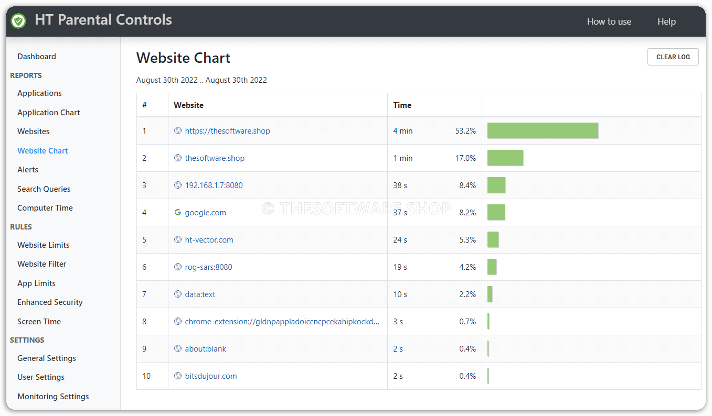712x416 pixels.
Task: Open Search Queries report
Action: tap(44, 189)
